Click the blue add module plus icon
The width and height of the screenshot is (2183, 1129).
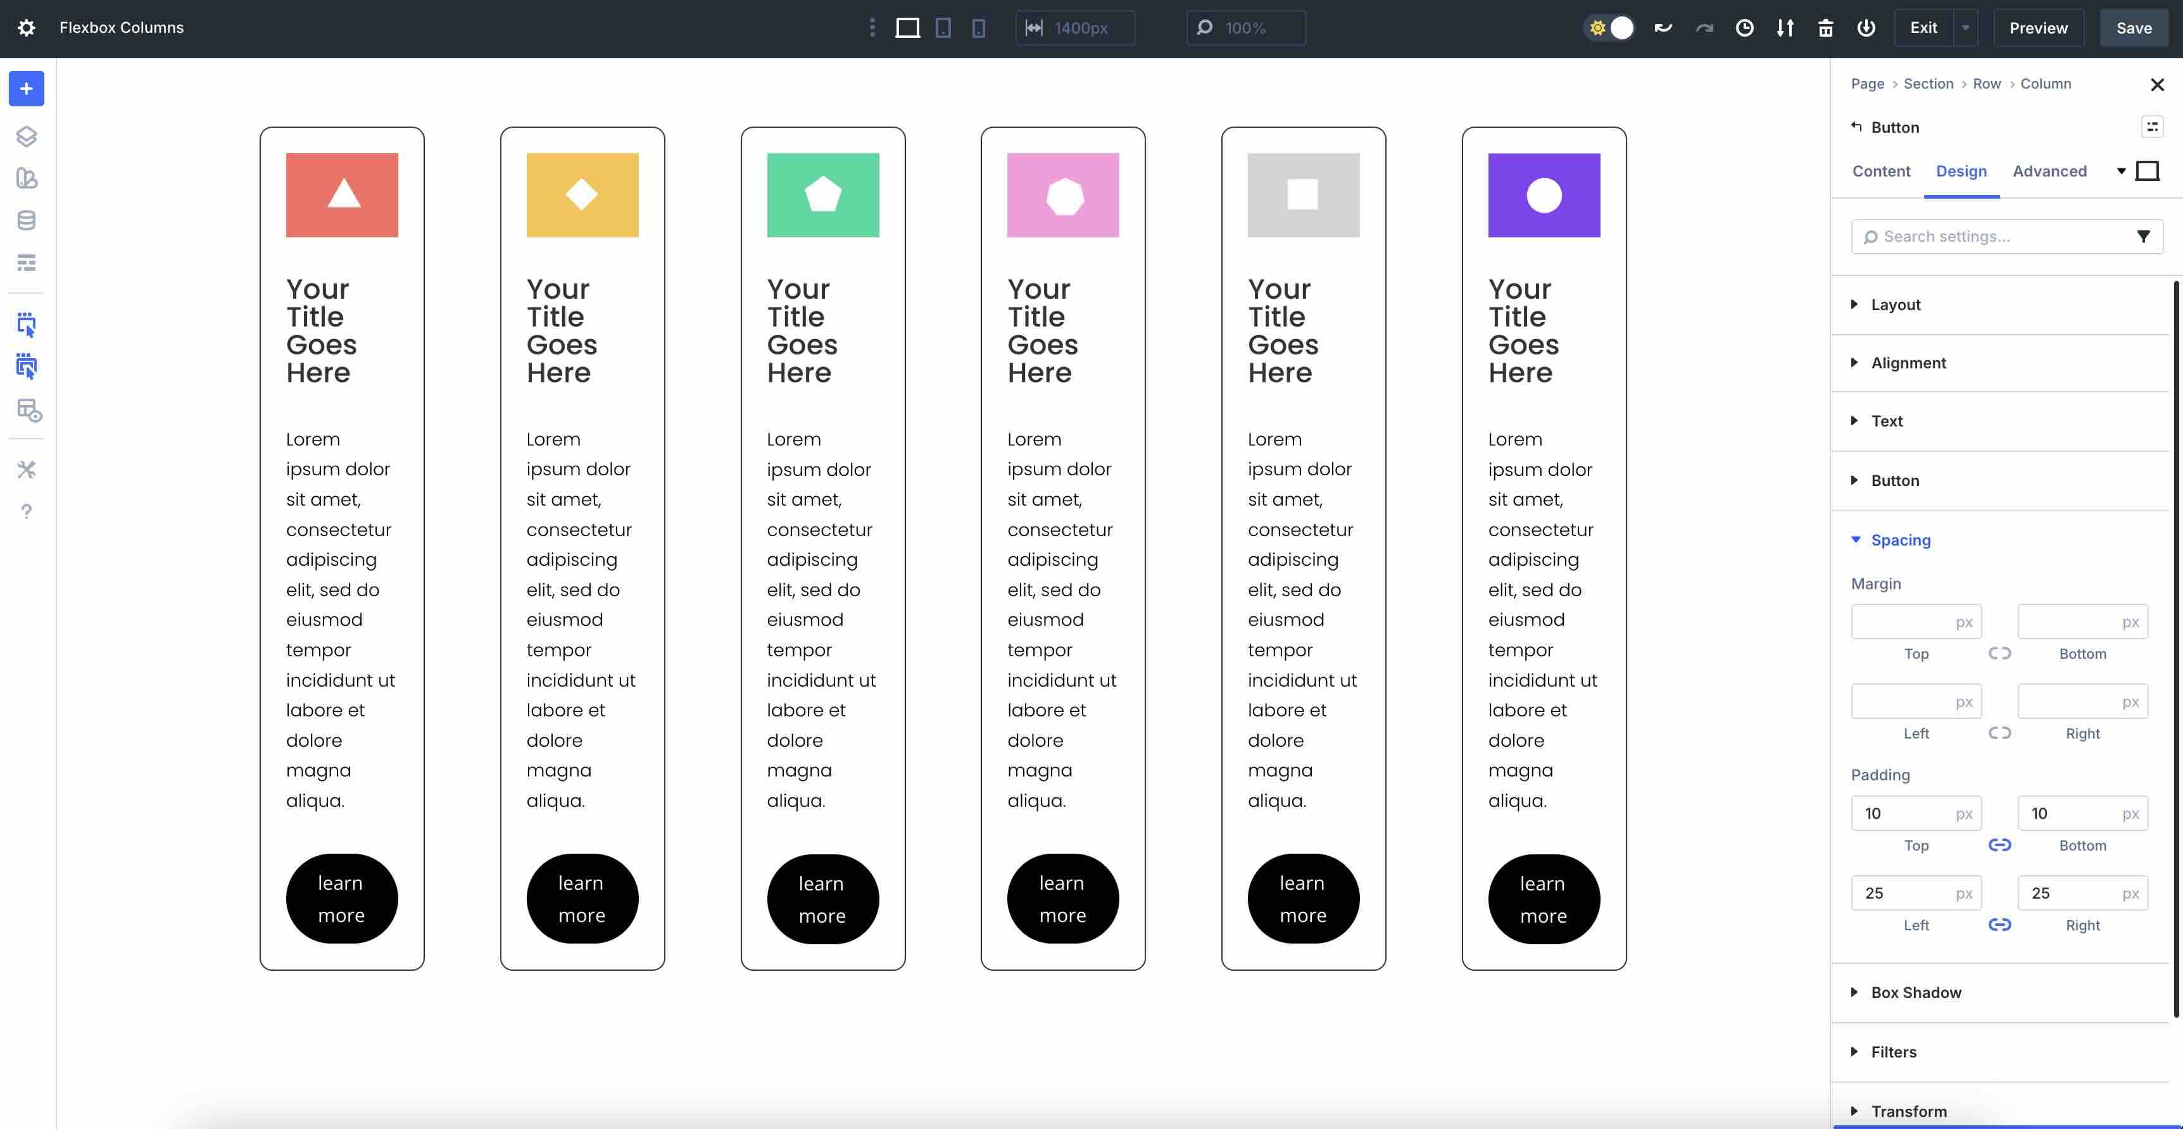[x=26, y=89]
